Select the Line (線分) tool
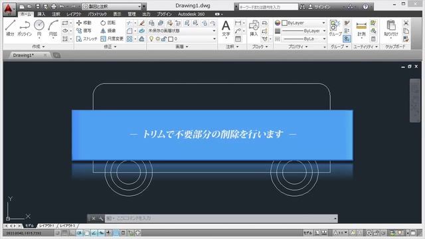 click(x=11, y=28)
